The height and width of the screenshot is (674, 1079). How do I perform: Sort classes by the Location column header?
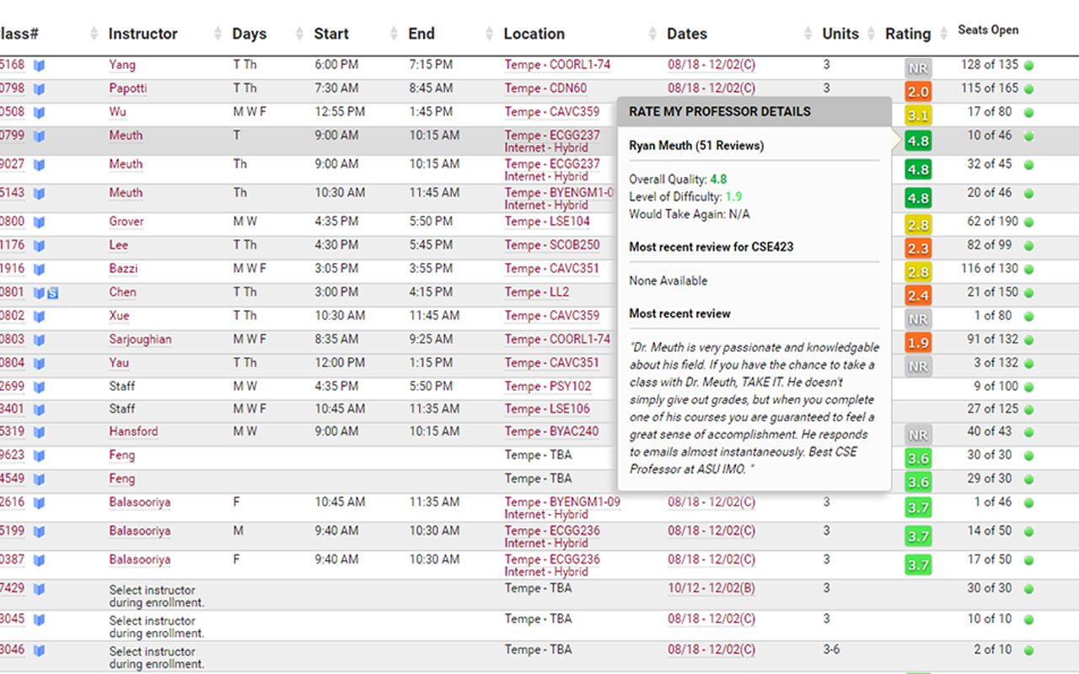(534, 34)
